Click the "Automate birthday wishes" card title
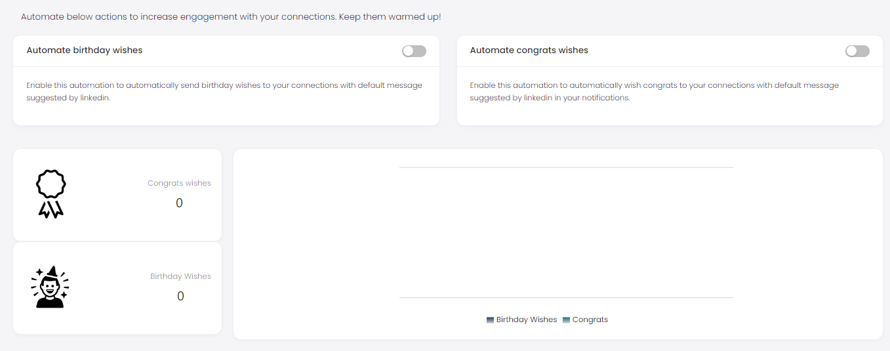Screen dimensions: 890x351 pos(85,51)
